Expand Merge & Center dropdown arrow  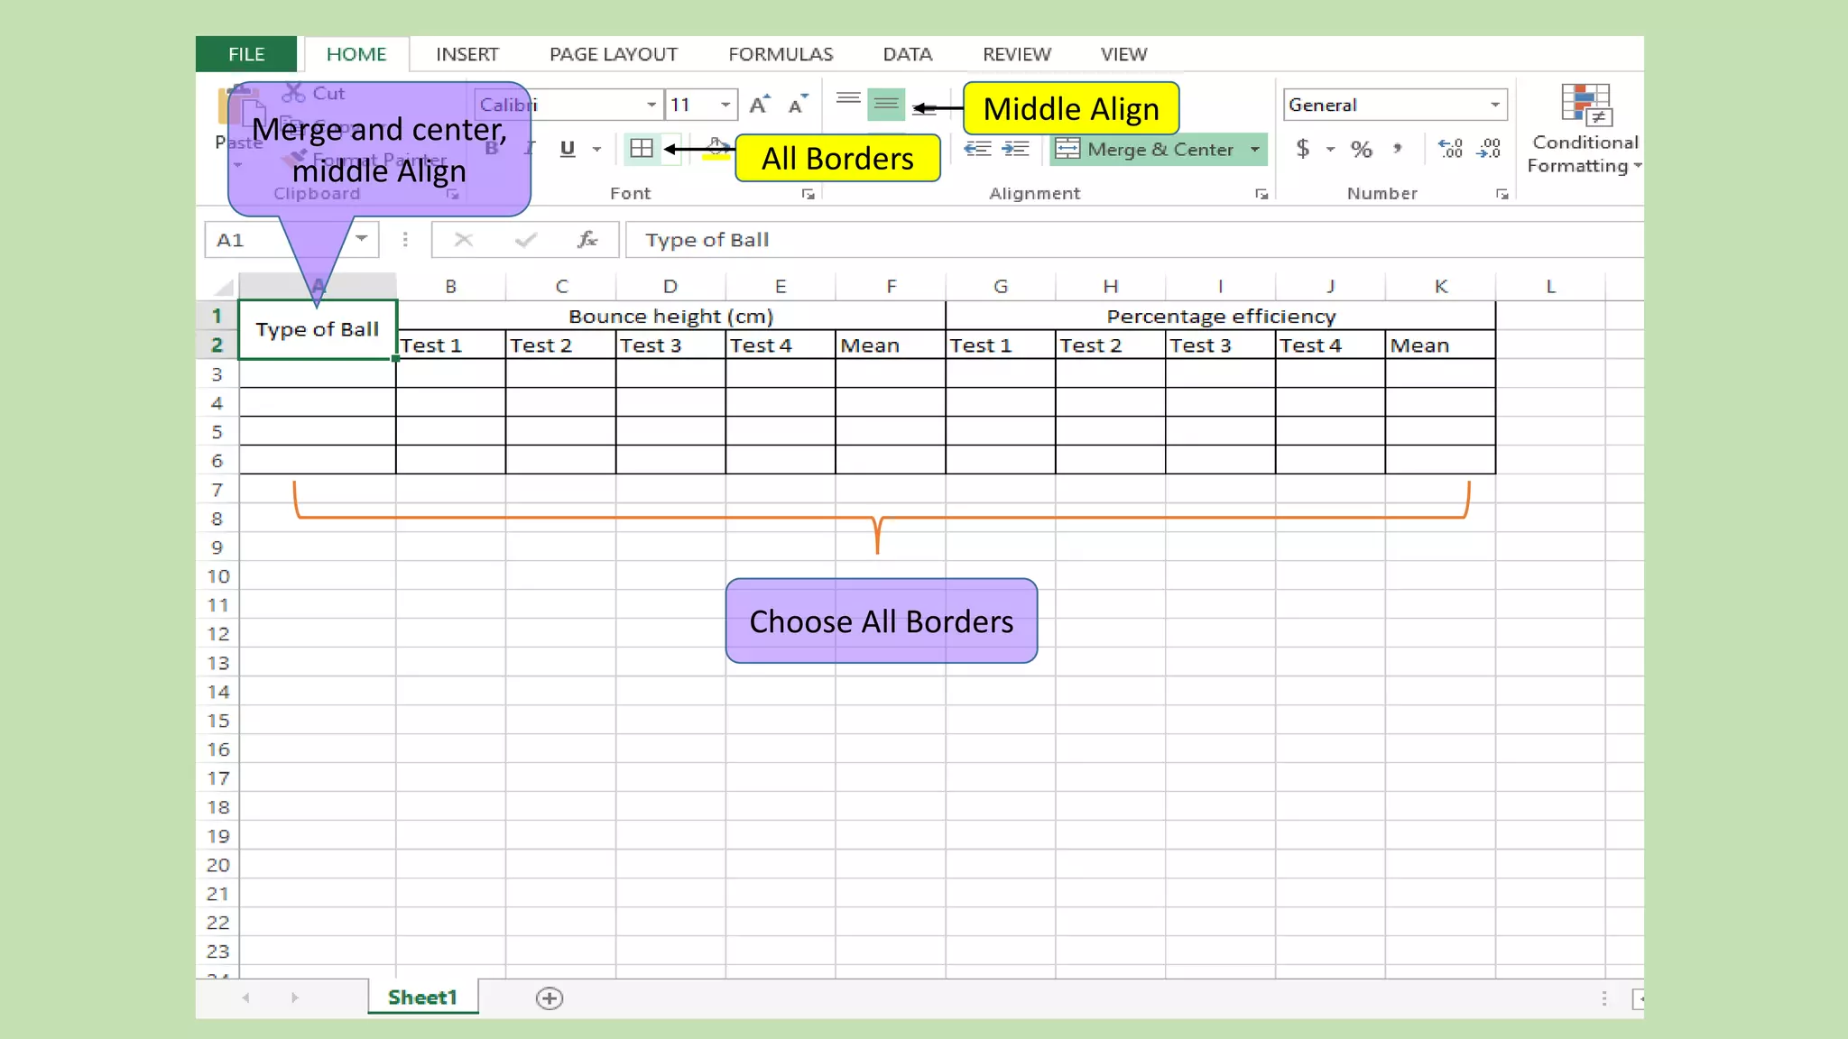[x=1255, y=149]
